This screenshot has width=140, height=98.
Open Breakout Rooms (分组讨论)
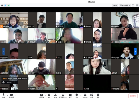[85, 95]
